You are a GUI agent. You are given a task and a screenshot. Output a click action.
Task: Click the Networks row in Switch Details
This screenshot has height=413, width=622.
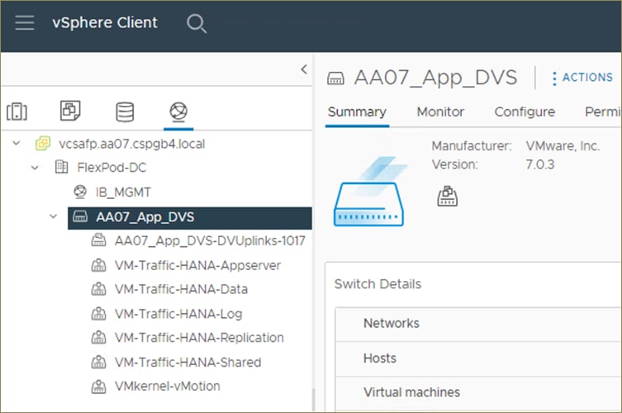478,324
